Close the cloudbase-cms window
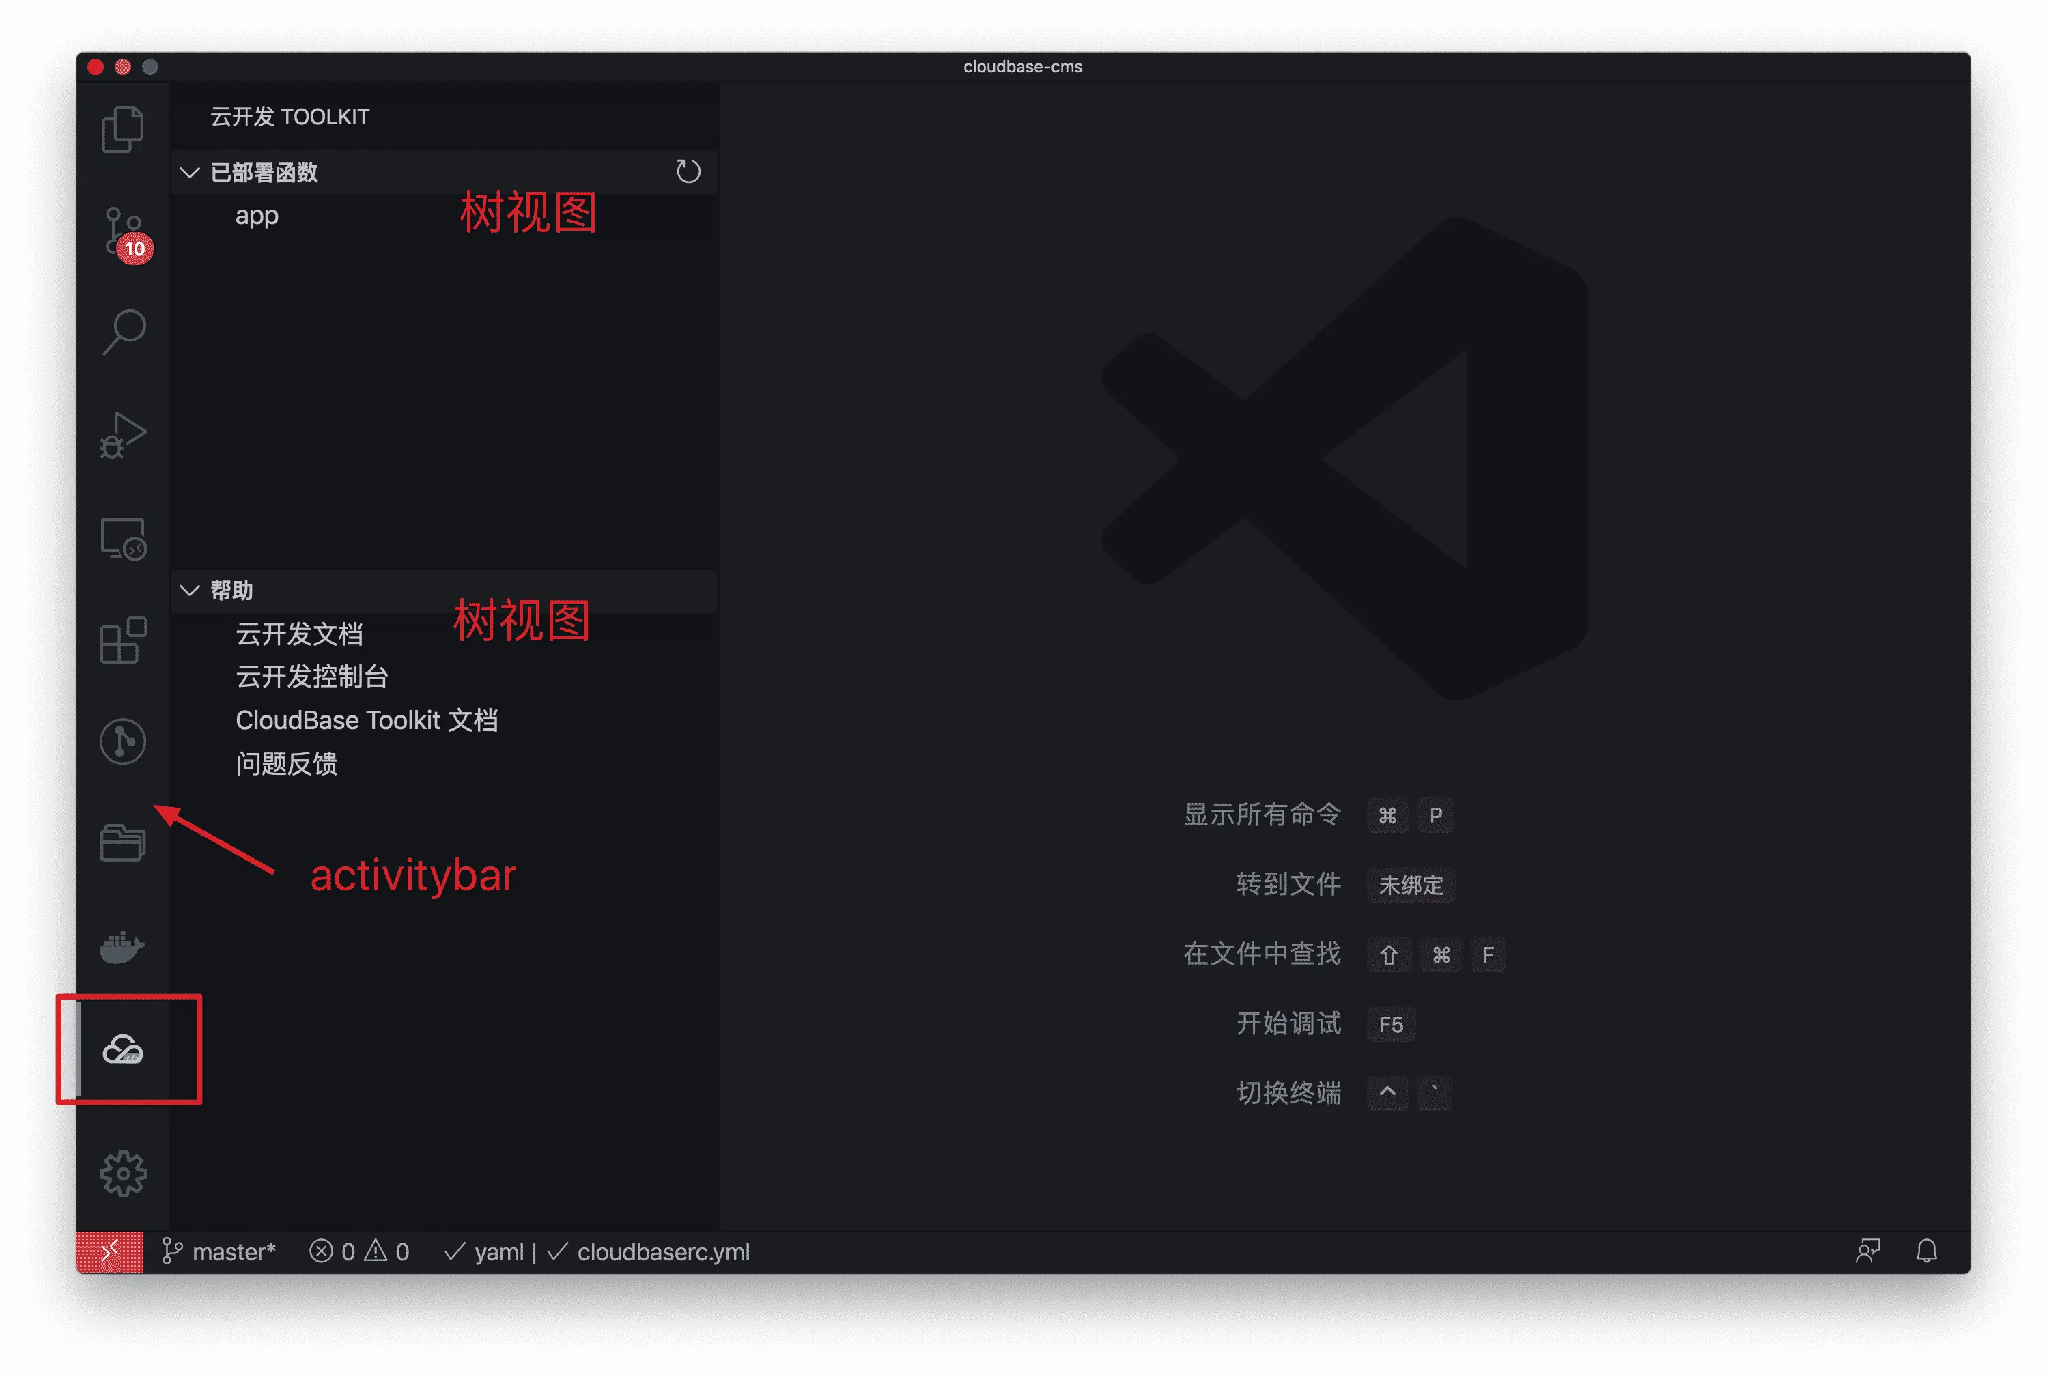The height and width of the screenshot is (1375, 2047). (96, 67)
